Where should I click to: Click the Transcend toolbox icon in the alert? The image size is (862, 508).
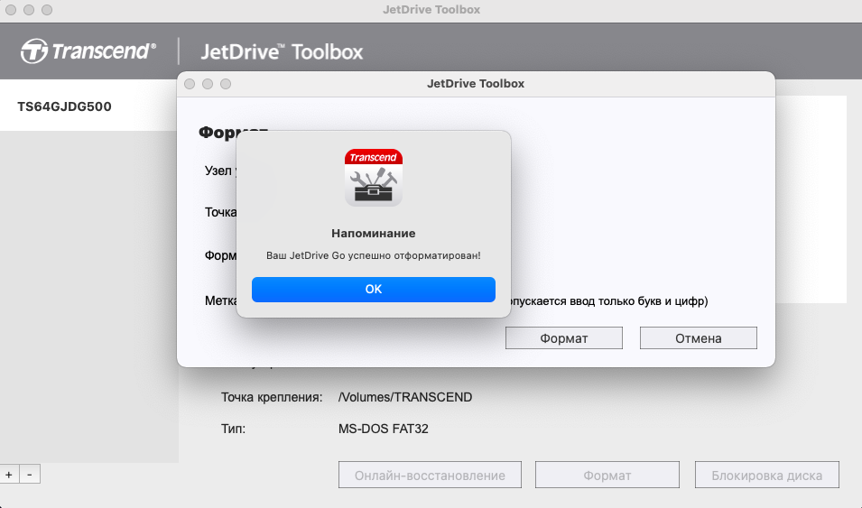[374, 178]
